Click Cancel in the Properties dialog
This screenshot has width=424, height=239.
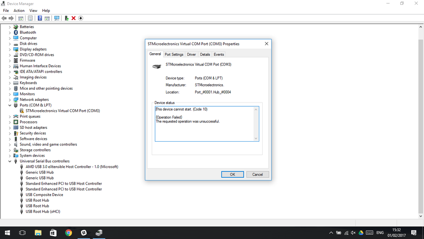[258, 174]
